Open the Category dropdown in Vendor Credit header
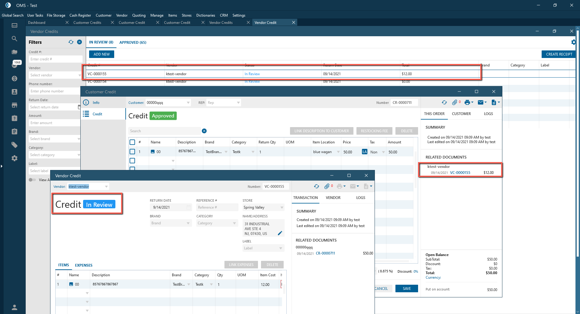This screenshot has width=580, height=314. click(x=234, y=223)
